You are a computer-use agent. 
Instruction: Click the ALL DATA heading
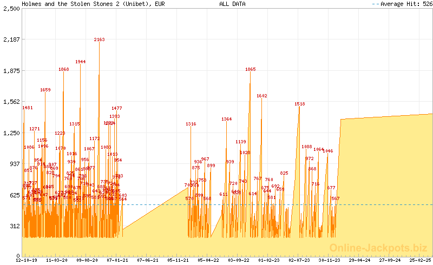(x=232, y=4)
